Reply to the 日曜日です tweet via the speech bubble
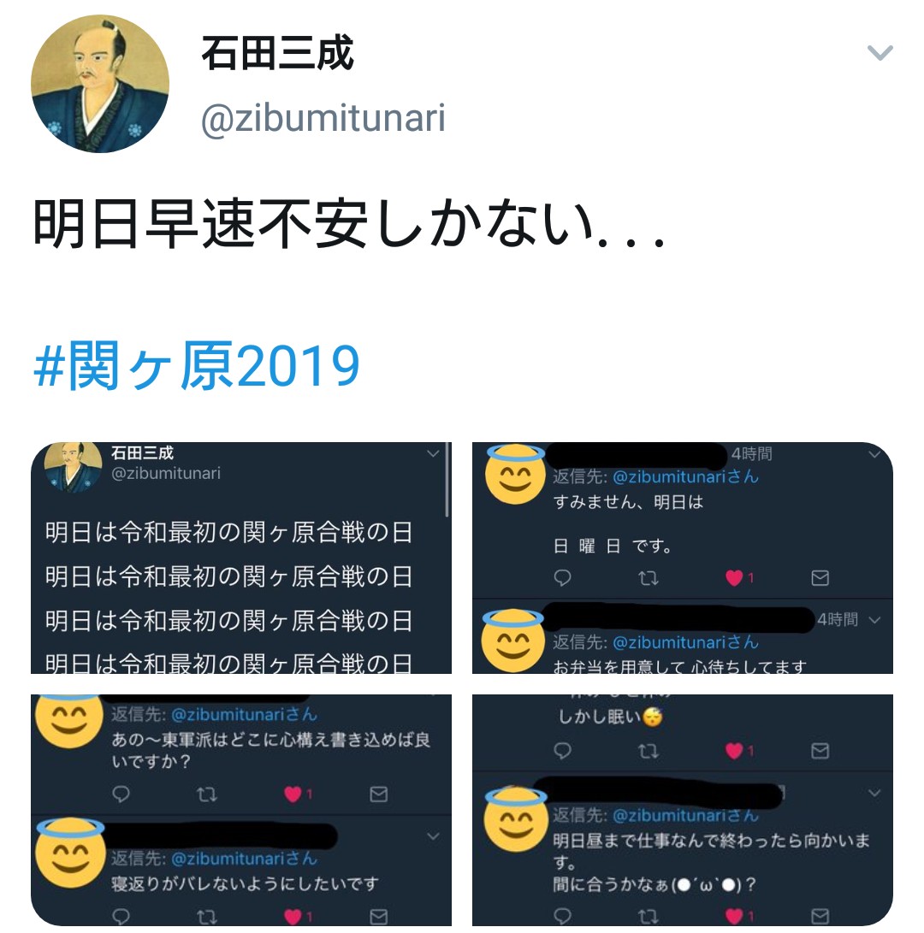The image size is (924, 933). pos(563,578)
